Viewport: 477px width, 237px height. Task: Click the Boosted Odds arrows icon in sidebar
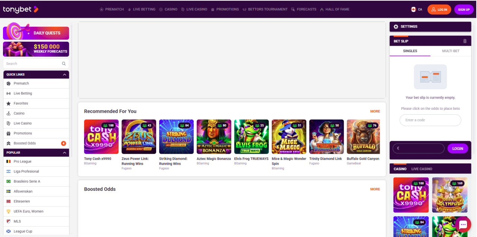[x=9, y=143]
